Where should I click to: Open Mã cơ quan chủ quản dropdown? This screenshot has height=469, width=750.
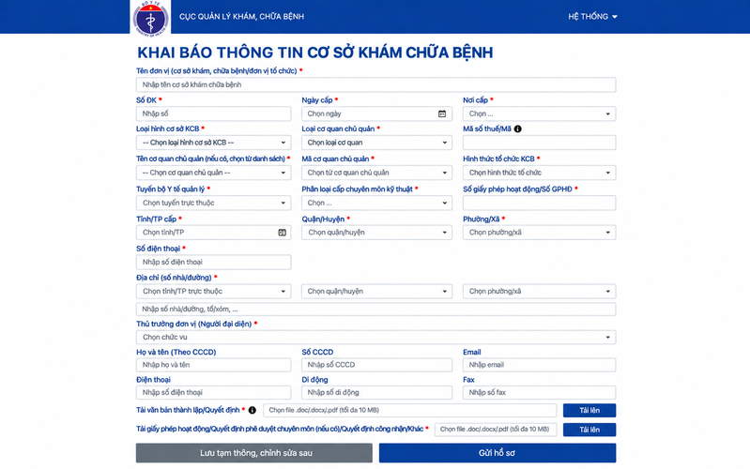click(377, 173)
